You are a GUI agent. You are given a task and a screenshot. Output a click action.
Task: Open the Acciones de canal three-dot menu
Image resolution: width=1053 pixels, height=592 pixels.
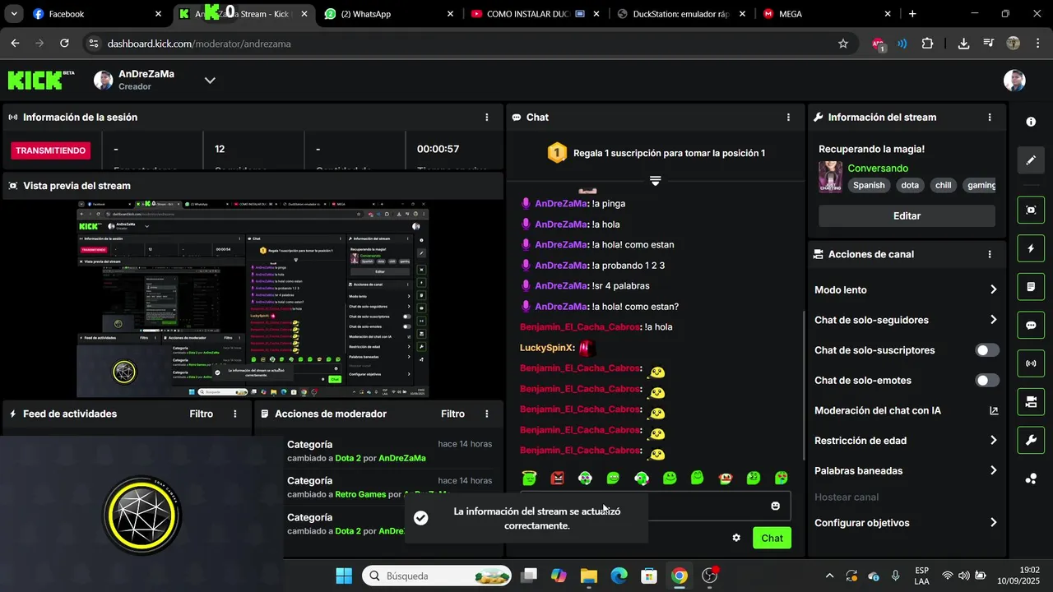[x=990, y=255]
